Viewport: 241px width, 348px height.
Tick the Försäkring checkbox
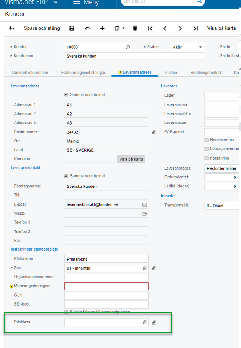(x=206, y=158)
